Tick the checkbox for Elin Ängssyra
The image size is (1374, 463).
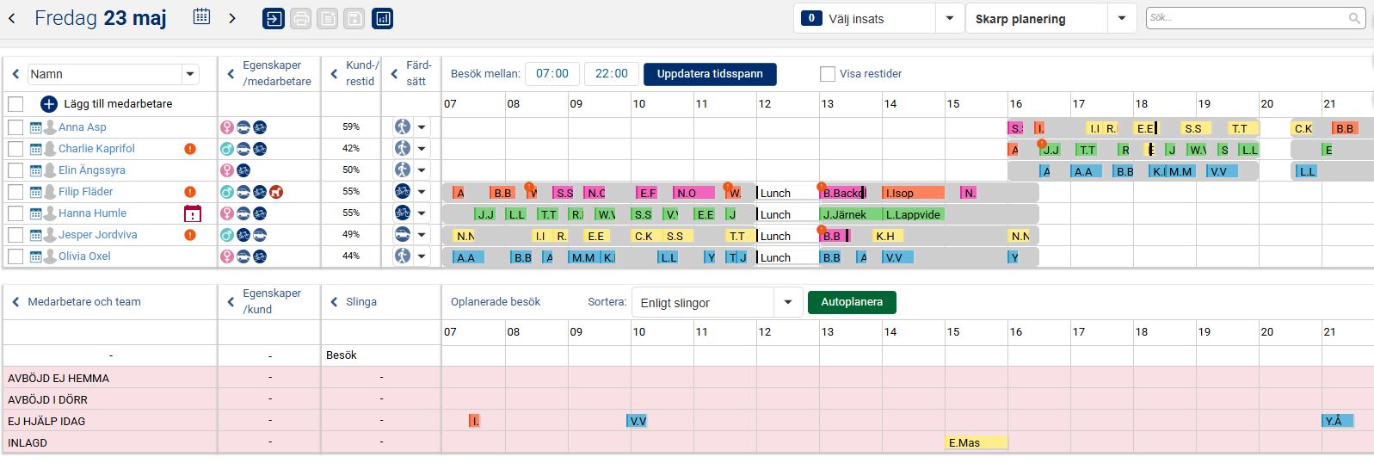pos(15,170)
